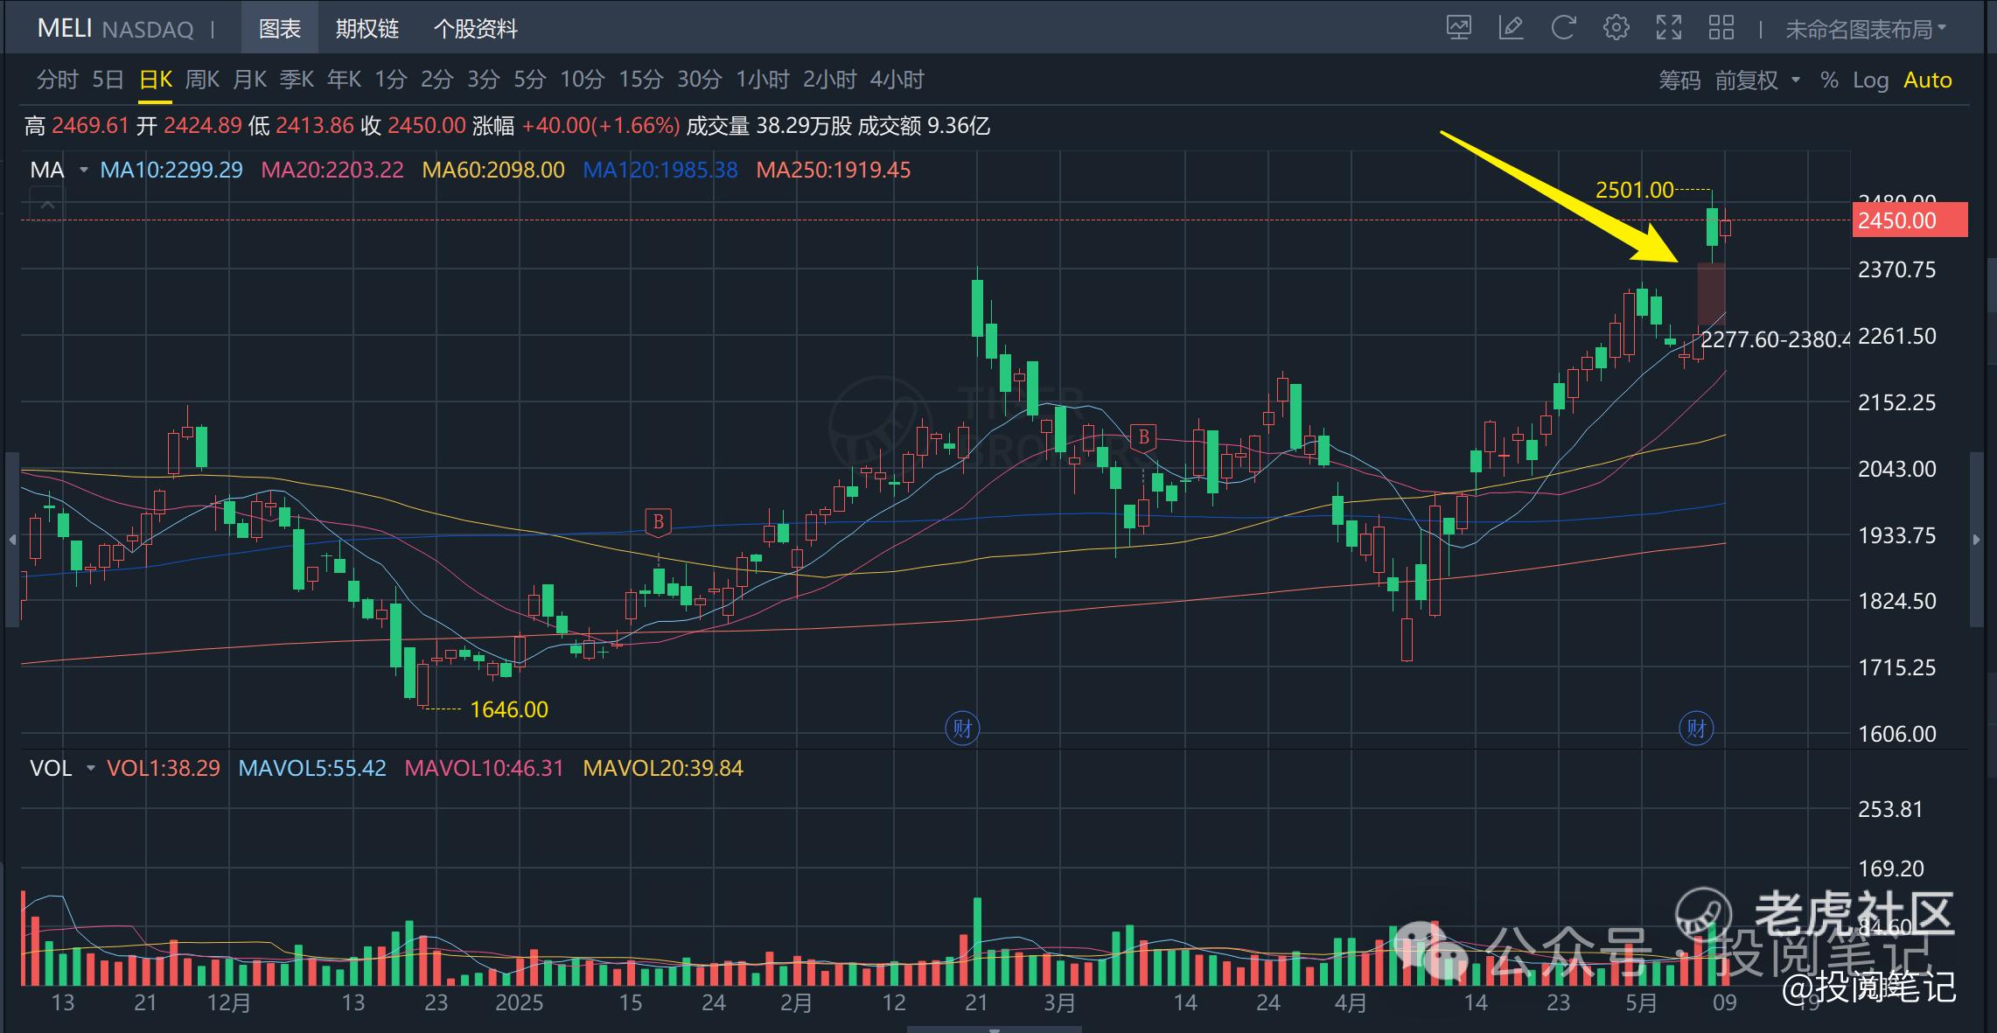Click the chart snapshot icon in top toolbar
This screenshot has height=1033, width=1997.
click(x=1458, y=28)
